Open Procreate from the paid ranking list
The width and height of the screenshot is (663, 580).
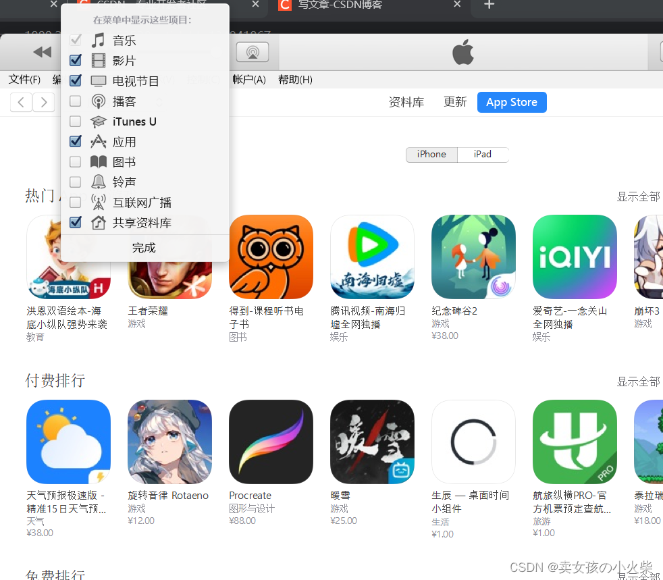(271, 442)
